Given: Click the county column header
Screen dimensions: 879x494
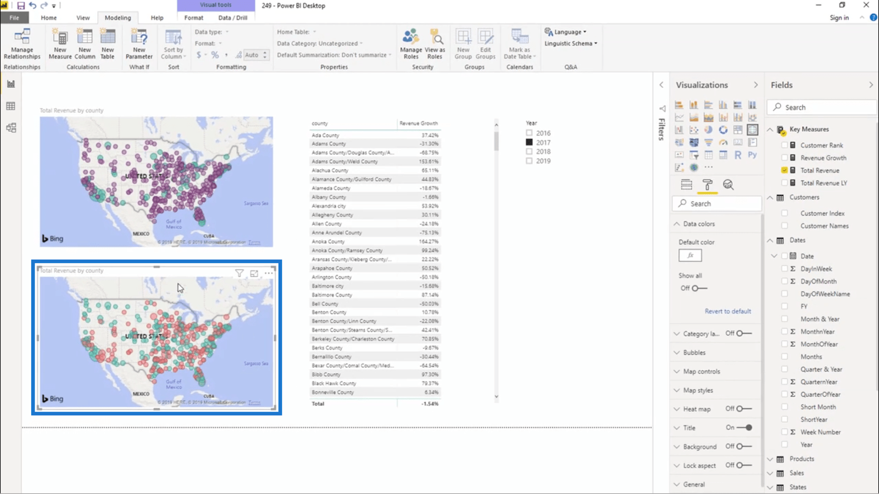Looking at the screenshot, I should point(320,123).
